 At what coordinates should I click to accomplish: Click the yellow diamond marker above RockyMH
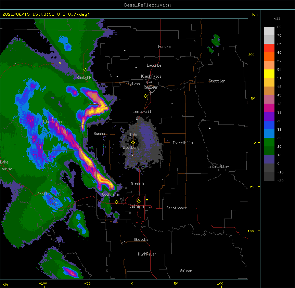[x=86, y=69]
